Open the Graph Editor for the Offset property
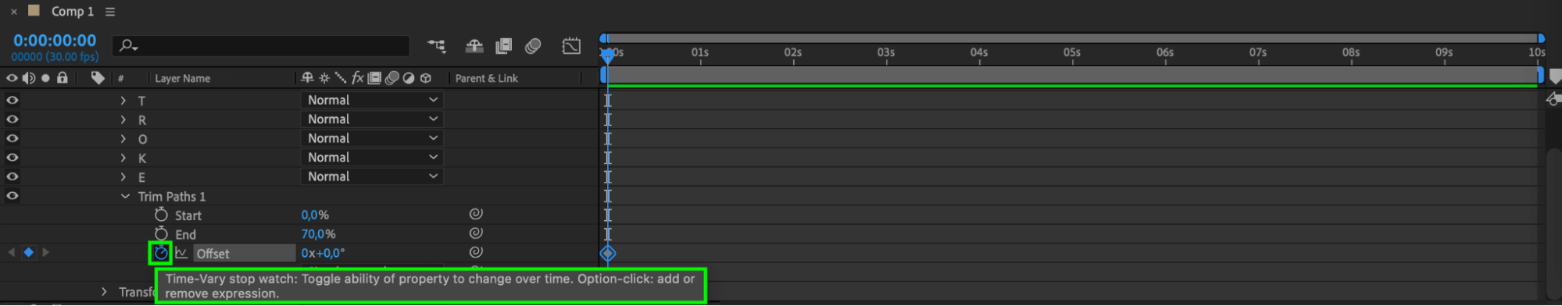This screenshot has width=1562, height=306. click(x=181, y=253)
